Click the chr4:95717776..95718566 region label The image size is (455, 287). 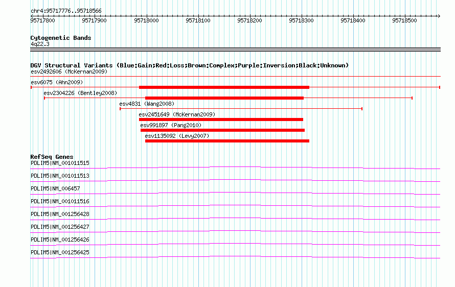[x=66, y=11]
